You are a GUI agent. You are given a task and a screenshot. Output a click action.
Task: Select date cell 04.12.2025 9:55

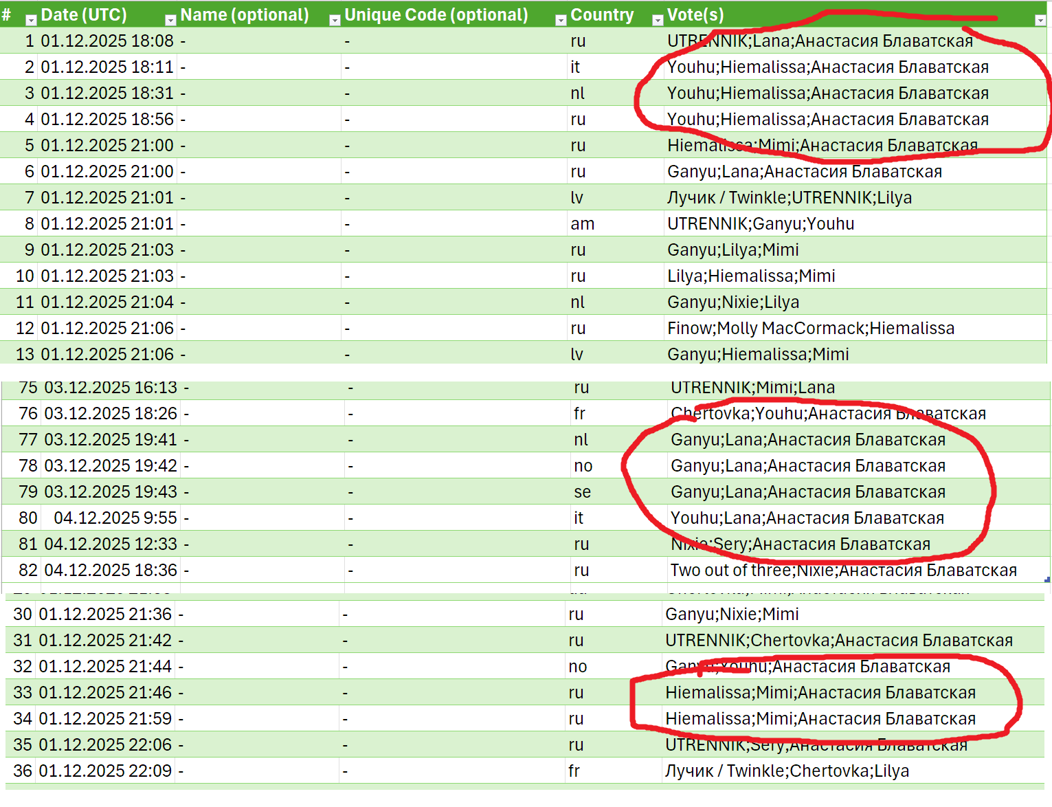click(115, 518)
